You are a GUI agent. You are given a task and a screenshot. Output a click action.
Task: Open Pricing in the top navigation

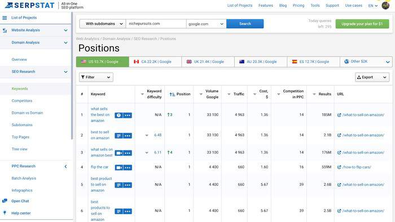(x=299, y=5)
